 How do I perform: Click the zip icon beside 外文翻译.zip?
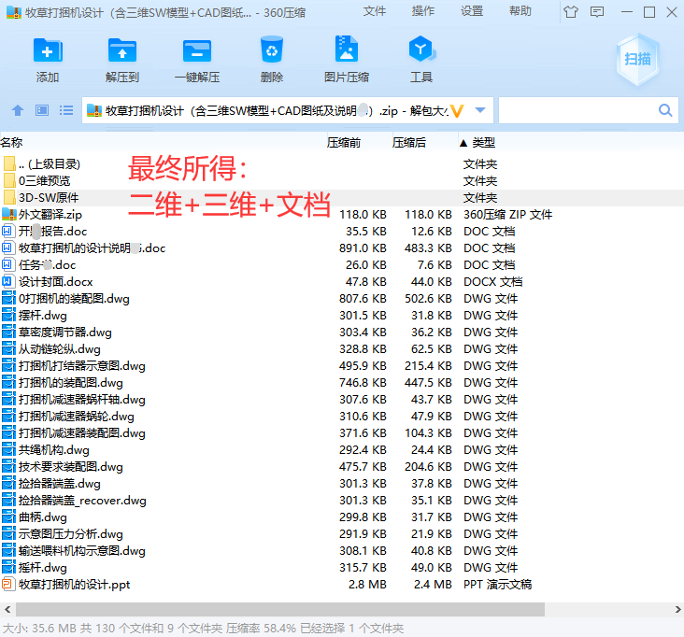click(8, 215)
